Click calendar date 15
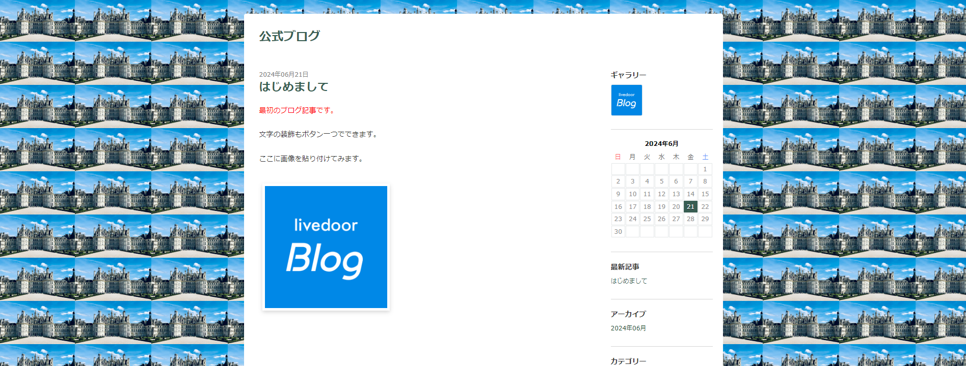The width and height of the screenshot is (966, 366). click(705, 194)
